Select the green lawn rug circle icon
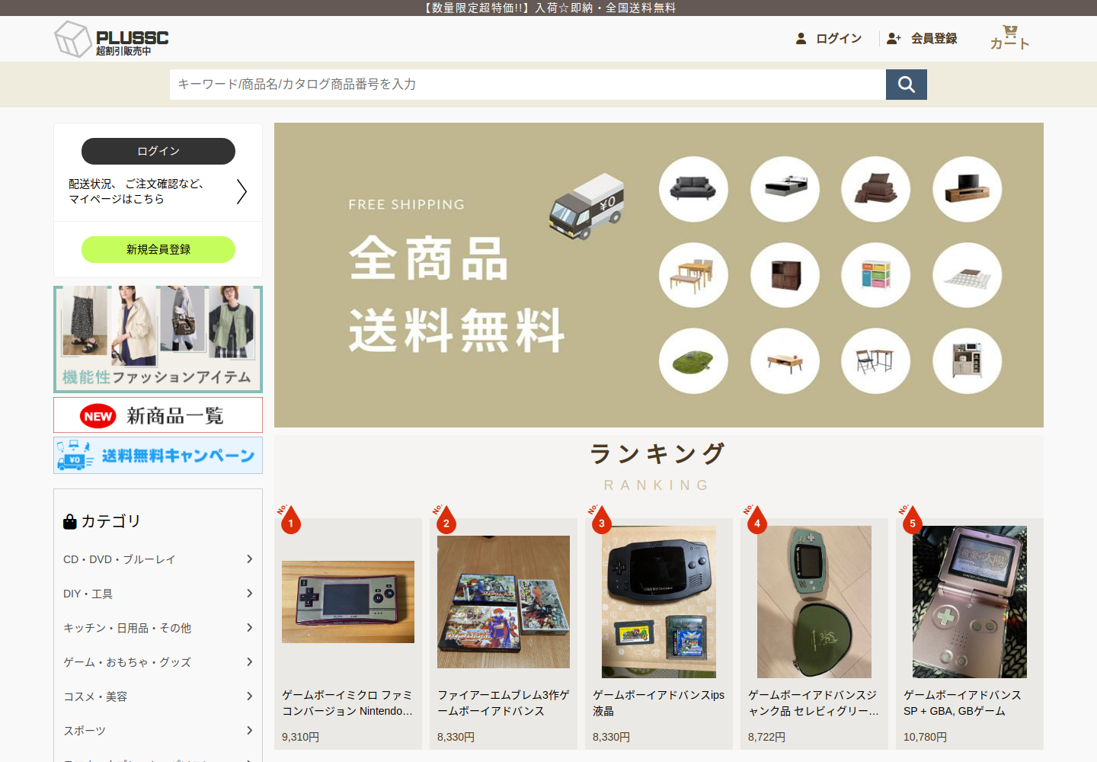1097x762 pixels. click(693, 361)
